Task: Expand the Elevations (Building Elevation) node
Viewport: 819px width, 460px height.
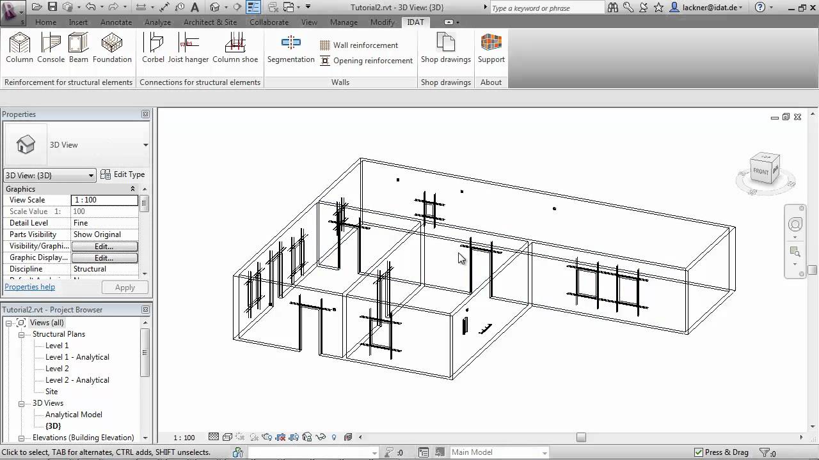Action: [21, 438]
